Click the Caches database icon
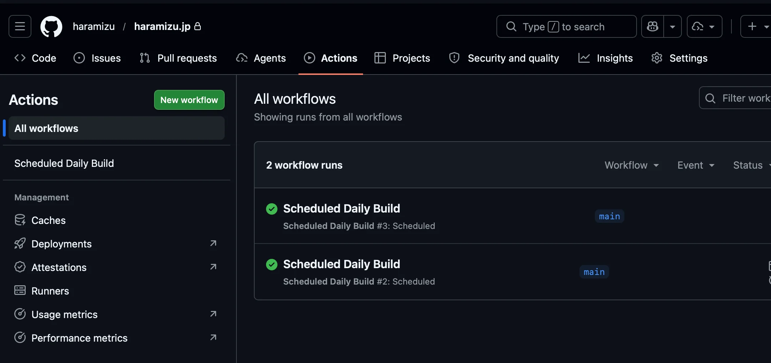This screenshot has height=363, width=771. click(x=20, y=220)
